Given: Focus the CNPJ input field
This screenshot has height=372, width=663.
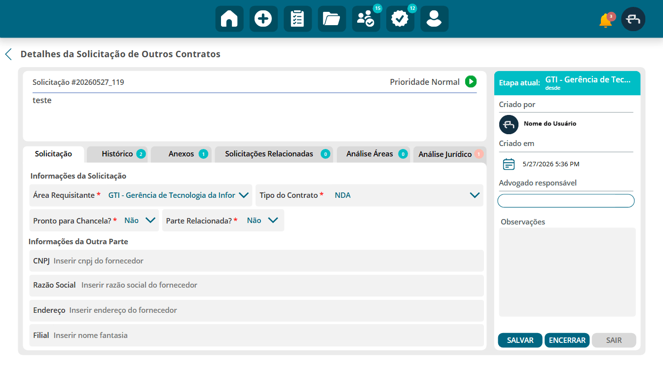Looking at the screenshot, I should (257, 260).
